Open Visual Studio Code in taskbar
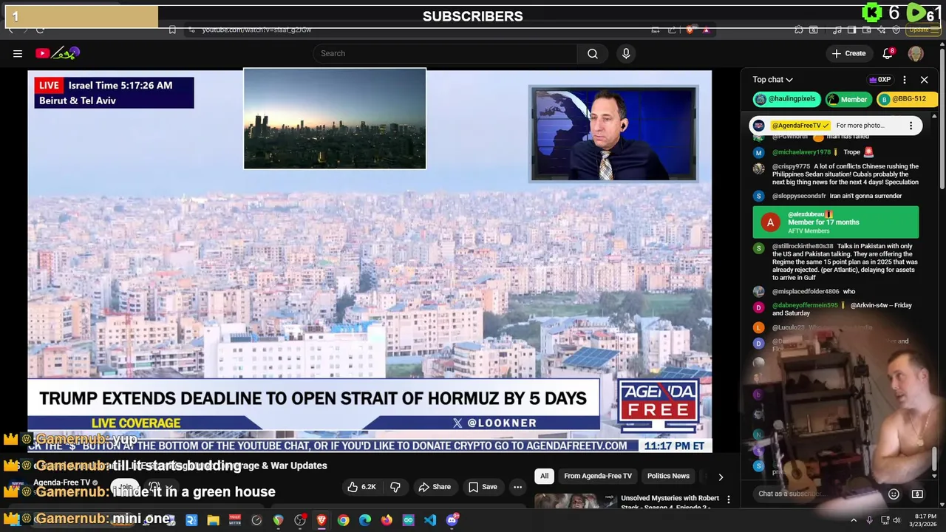The width and height of the screenshot is (946, 532). [x=430, y=520]
